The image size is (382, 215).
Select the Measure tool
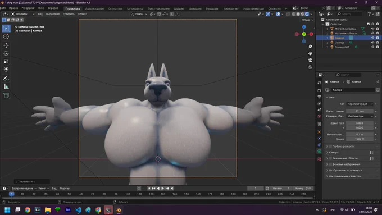pyautogui.click(x=6, y=86)
